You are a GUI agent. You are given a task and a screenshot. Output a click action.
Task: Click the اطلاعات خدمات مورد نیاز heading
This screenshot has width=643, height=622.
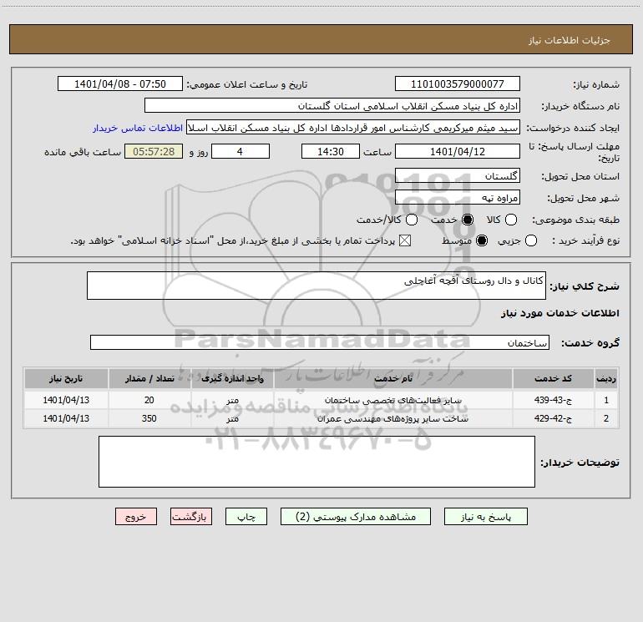click(x=559, y=313)
